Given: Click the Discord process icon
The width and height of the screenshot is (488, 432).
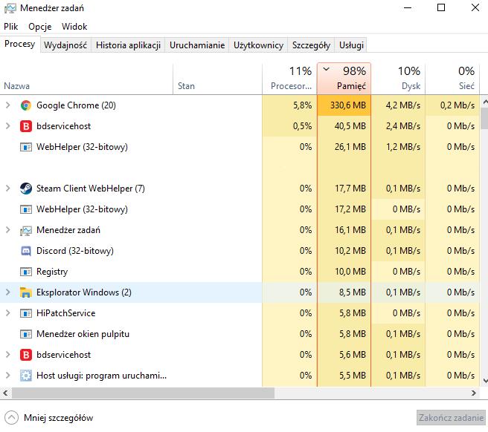Looking at the screenshot, I should tap(26, 251).
